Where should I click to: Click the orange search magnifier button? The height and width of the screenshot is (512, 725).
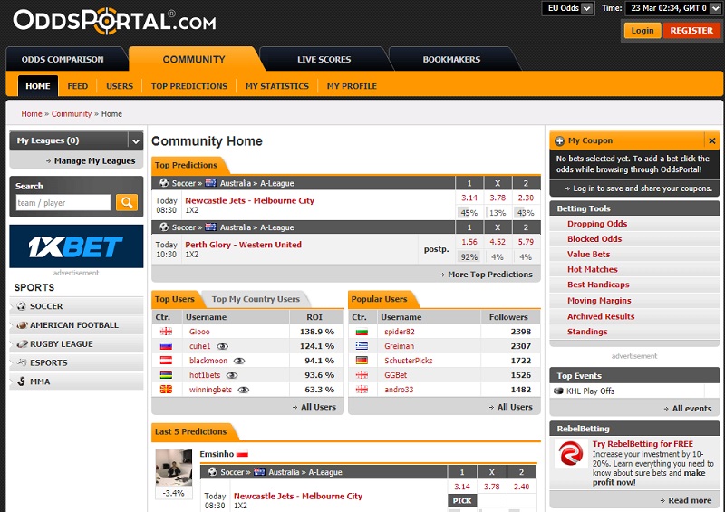point(127,202)
